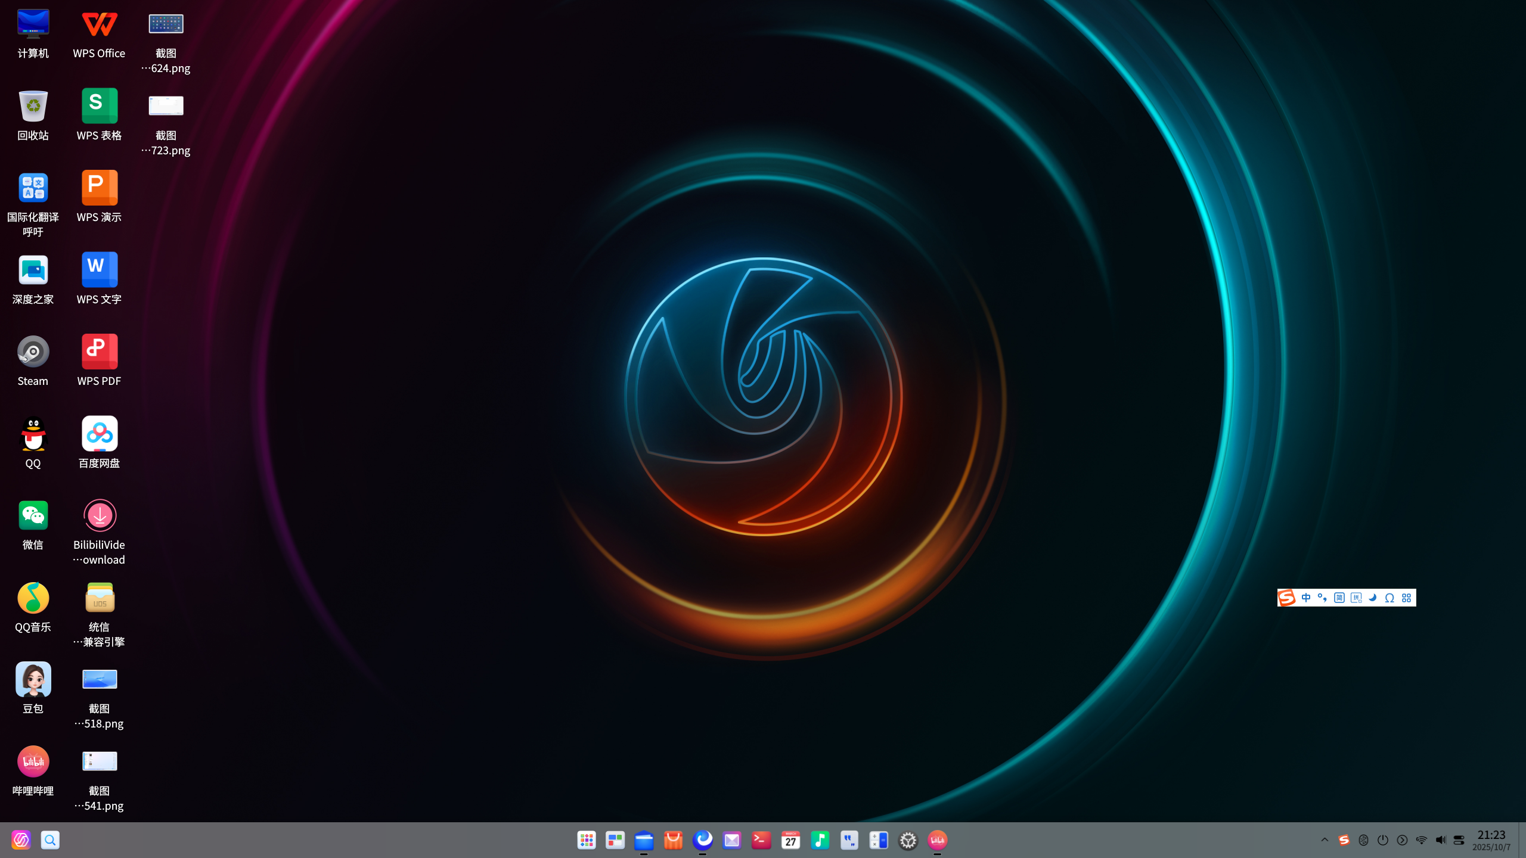Toggle simplified/traditional 简 on Sogou bar
The image size is (1526, 858).
click(x=1339, y=598)
